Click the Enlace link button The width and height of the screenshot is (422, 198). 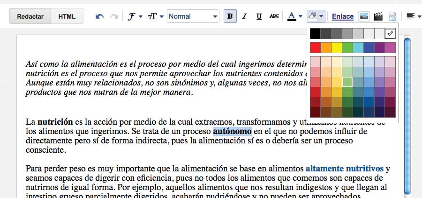pyautogui.click(x=342, y=16)
